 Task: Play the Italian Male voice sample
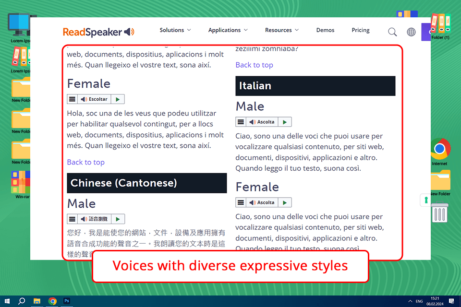(285, 122)
